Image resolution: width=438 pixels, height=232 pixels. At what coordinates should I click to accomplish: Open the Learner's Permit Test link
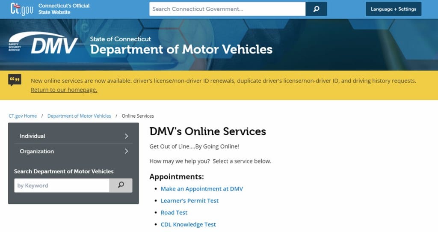189,201
